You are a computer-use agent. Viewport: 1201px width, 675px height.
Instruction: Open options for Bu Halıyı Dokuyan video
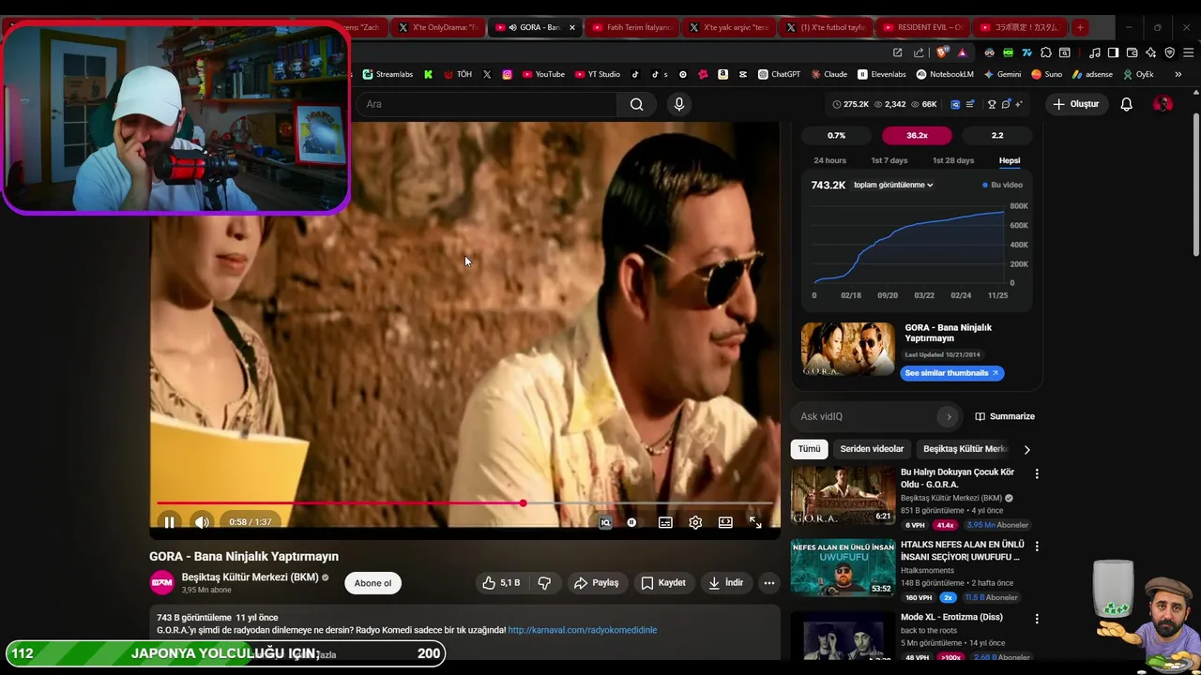(1037, 473)
